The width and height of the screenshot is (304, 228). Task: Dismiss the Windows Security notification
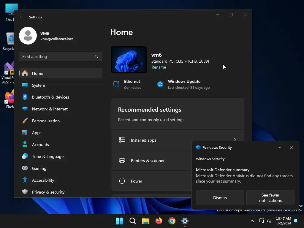220,197
